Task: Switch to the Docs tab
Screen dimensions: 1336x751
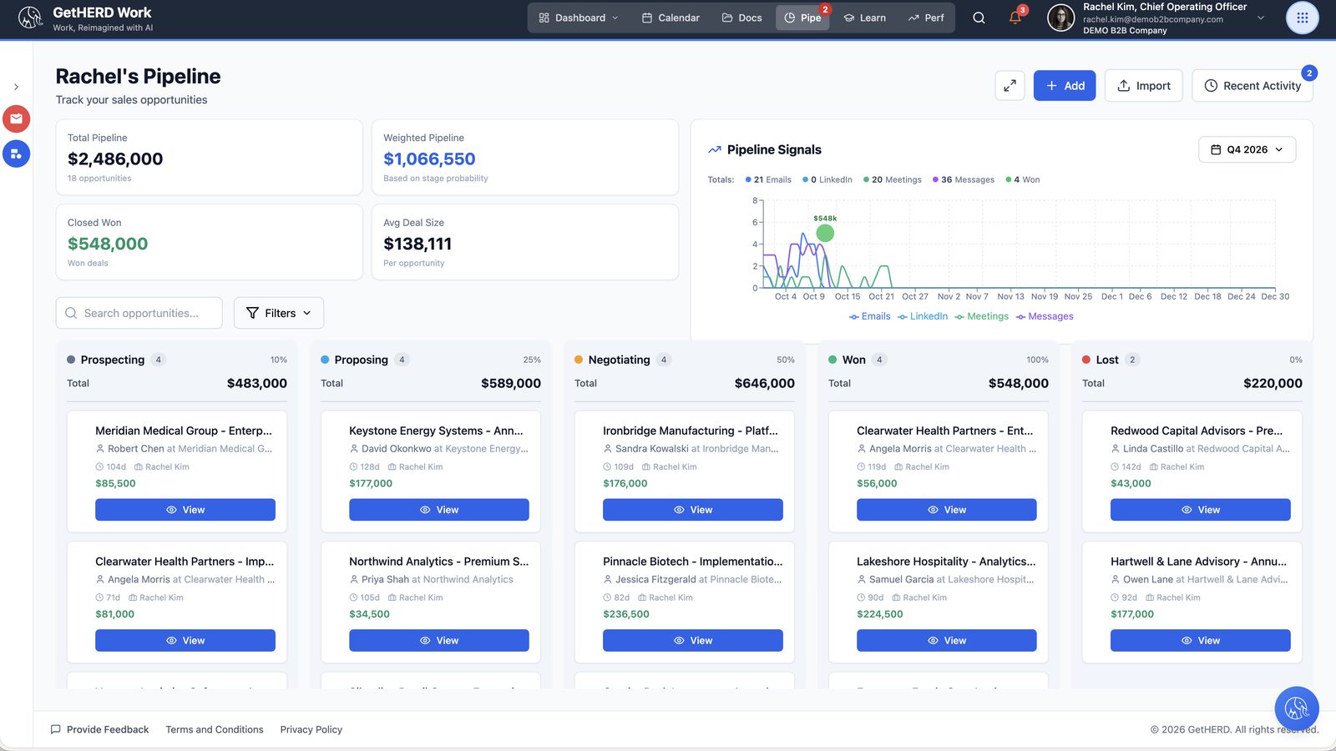Action: pos(741,18)
